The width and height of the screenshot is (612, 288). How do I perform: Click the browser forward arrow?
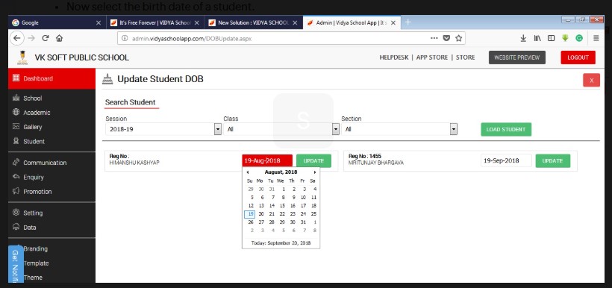point(31,38)
